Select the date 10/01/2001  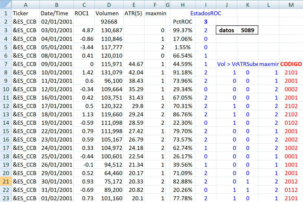57,72
